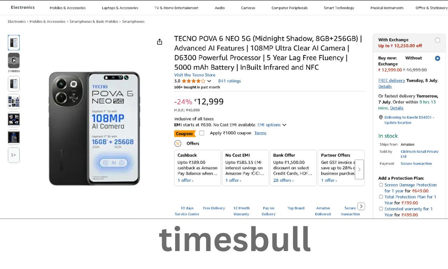Expand the EMI options dropdown

[x=272, y=125]
